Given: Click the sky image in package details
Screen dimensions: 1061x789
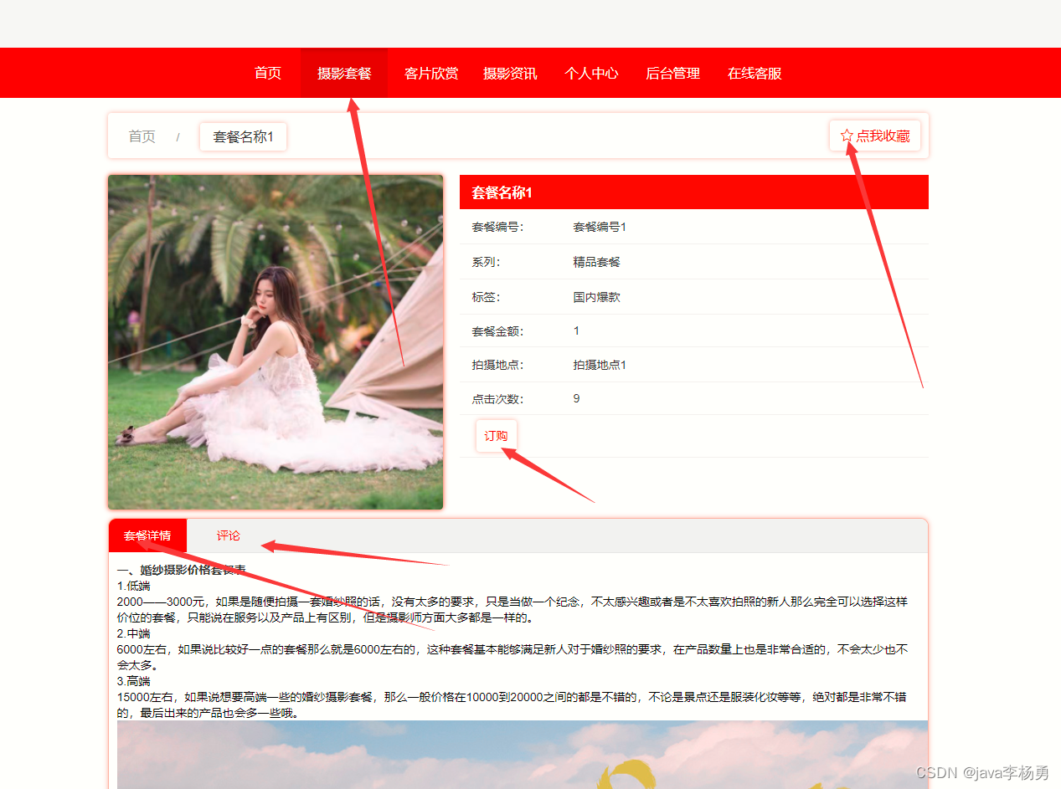Looking at the screenshot, I should pyautogui.click(x=523, y=754).
